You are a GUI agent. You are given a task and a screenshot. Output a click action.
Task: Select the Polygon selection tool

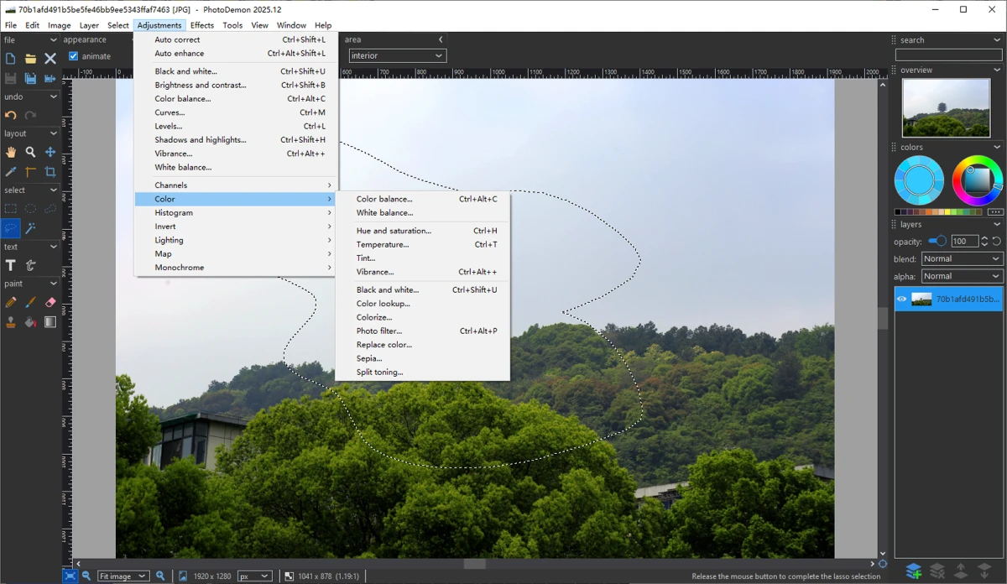click(50, 209)
